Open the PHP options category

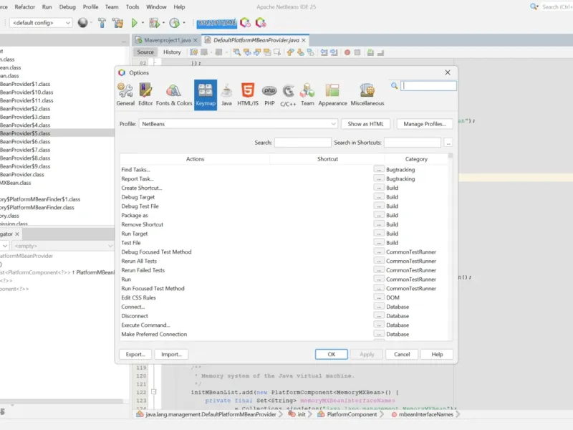click(269, 95)
